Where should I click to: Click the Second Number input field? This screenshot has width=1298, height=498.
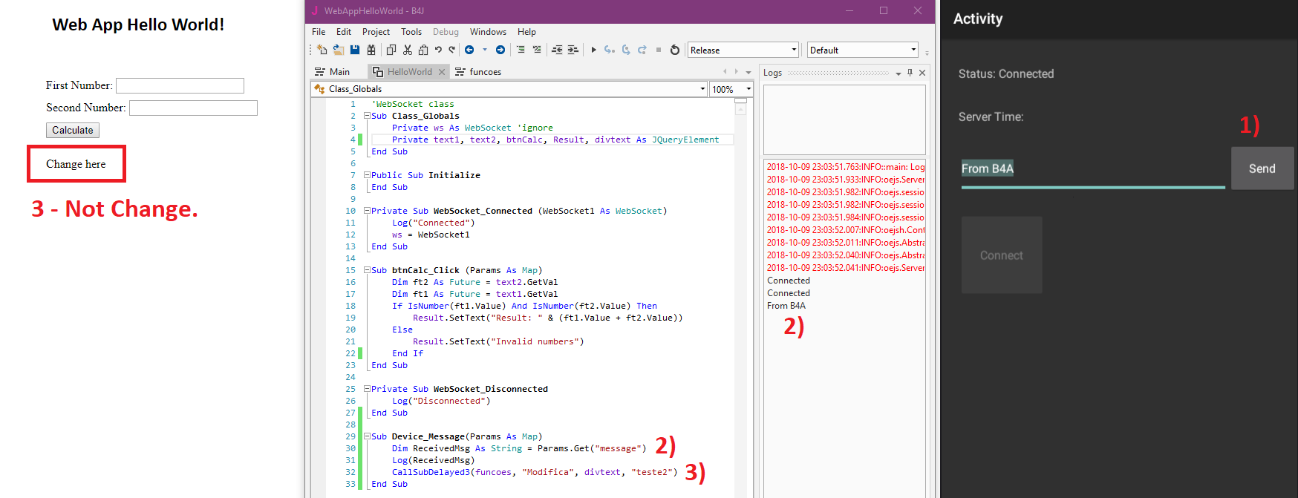click(x=193, y=108)
